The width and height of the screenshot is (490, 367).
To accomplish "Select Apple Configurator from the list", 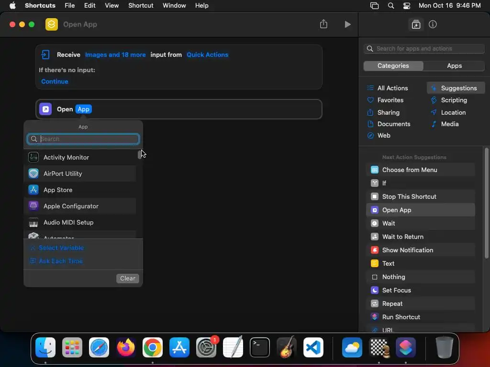I will (80, 206).
